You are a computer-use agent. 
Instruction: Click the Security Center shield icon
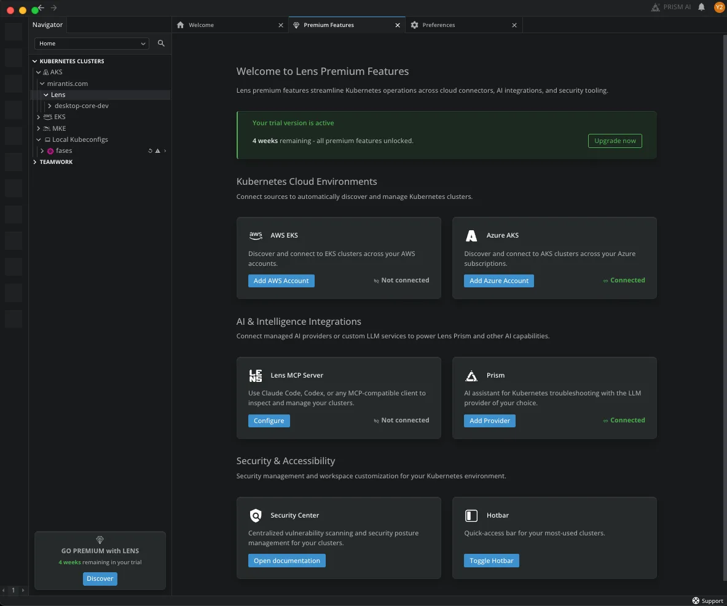pos(256,515)
